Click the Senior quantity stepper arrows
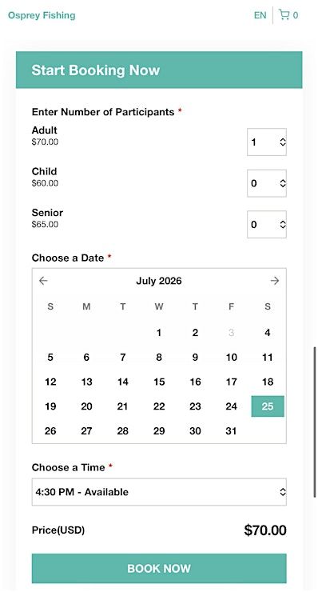Screen dimensions: 318x592 click(283, 224)
